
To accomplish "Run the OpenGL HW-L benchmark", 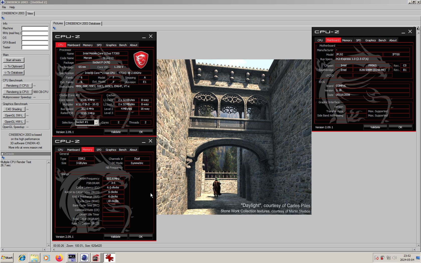I will pyautogui.click(x=14, y=122).
